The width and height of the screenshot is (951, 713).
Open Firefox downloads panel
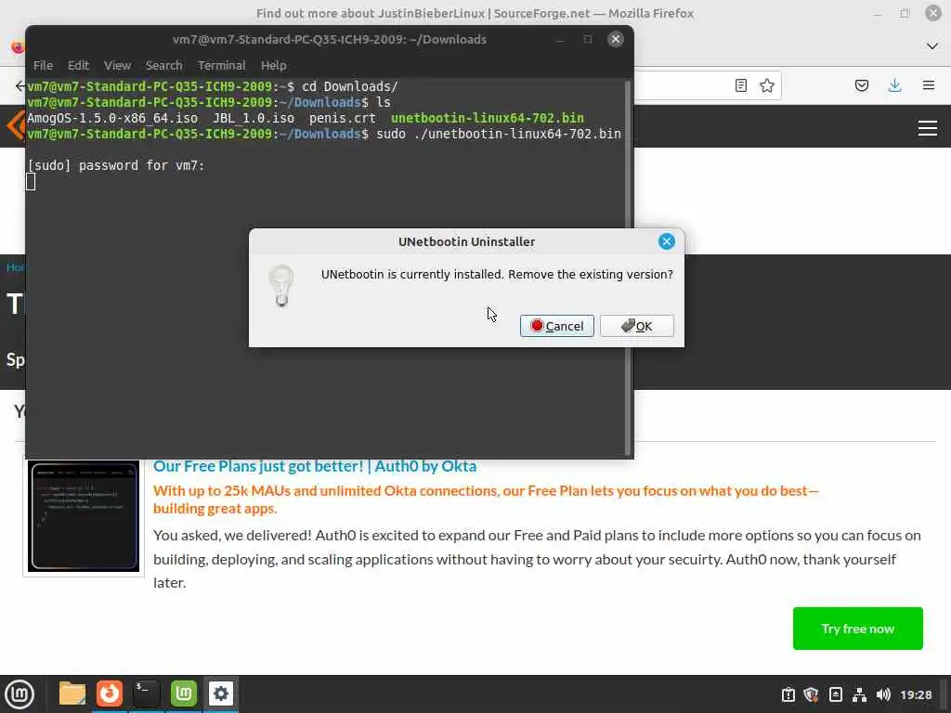point(894,85)
